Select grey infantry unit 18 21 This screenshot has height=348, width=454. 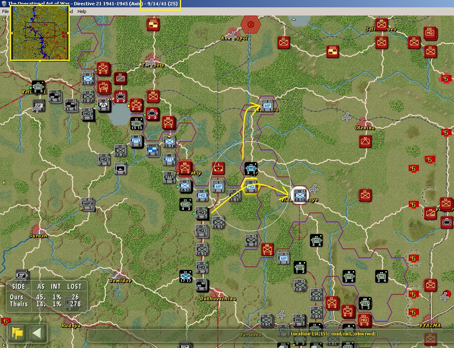(x=120, y=151)
